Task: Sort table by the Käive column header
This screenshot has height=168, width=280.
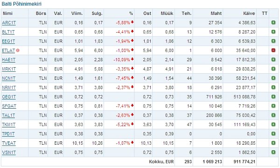Action: pyautogui.click(x=249, y=14)
